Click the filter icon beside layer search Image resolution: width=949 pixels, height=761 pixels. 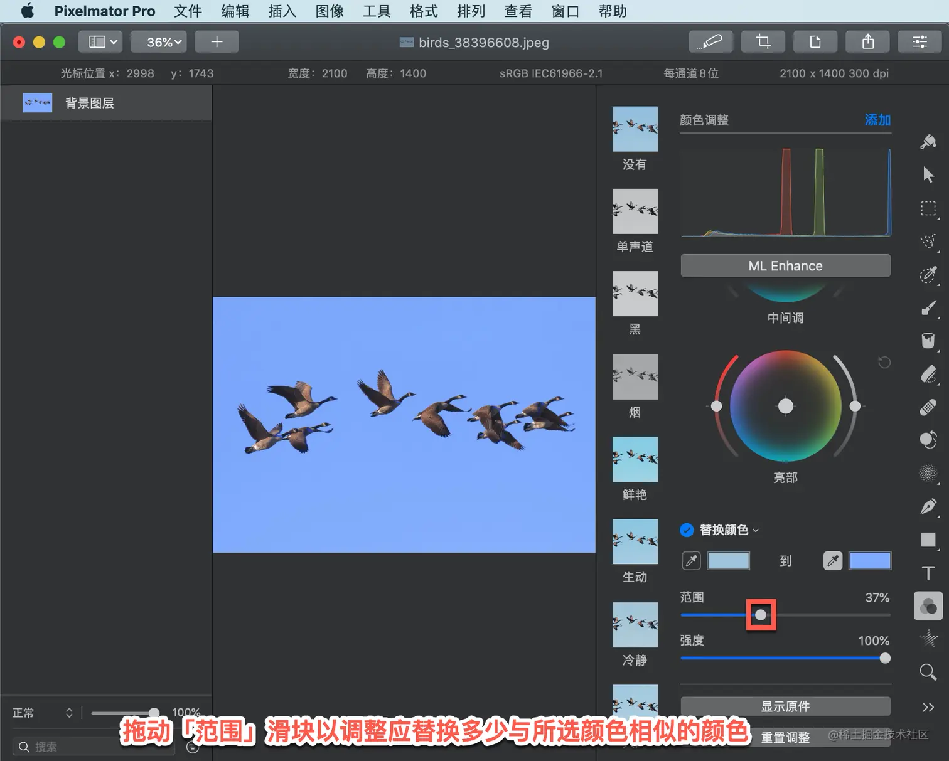coord(193,747)
